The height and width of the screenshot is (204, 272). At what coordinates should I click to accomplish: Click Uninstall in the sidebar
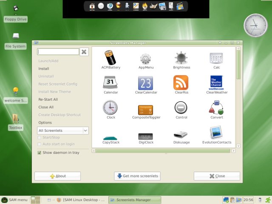click(x=46, y=76)
